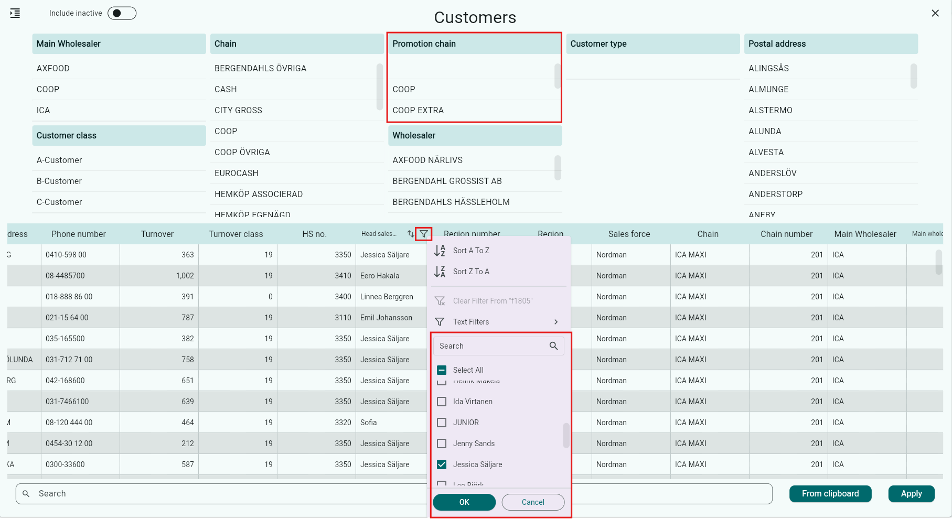Check the Ida Virtanen checkbox
The height and width of the screenshot is (519, 952).
tap(442, 402)
